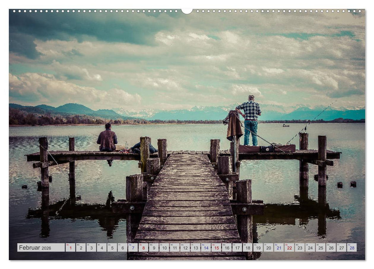The height and width of the screenshot is (269, 374).
Task: Select the red date 8 cell
Action: [x=144, y=247]
